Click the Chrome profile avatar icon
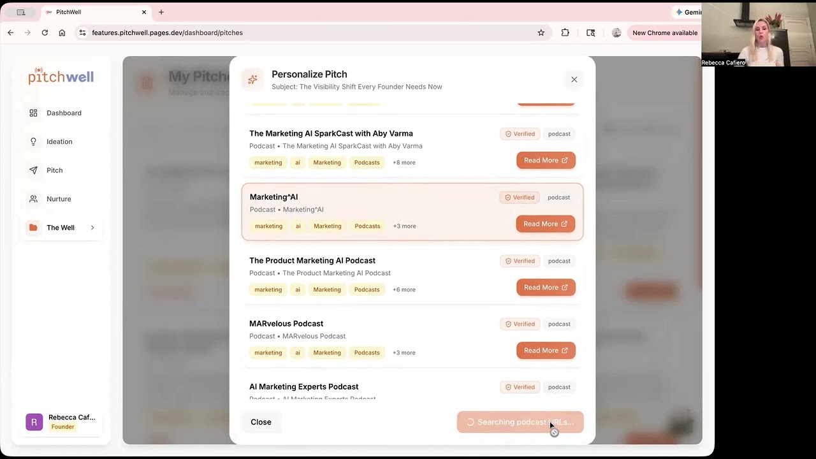816x459 pixels. click(x=616, y=33)
